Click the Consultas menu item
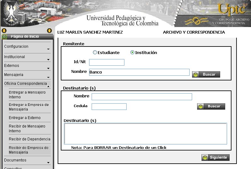Viewport: 251px width, 169px height. pos(13,168)
